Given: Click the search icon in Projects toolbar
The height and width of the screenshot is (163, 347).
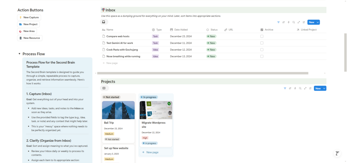Looking at the screenshot, I should tap(300, 88).
